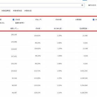Click the 113.72% click-rate value
Viewport: 97px width, 97px height.
pos(37,71)
